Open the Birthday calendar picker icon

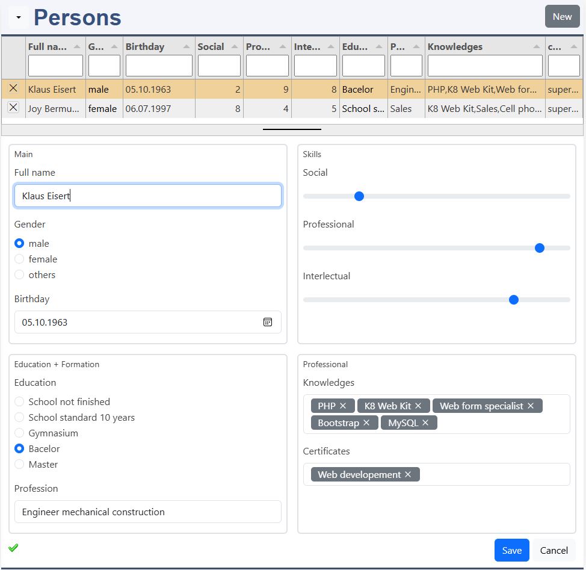[x=268, y=322]
